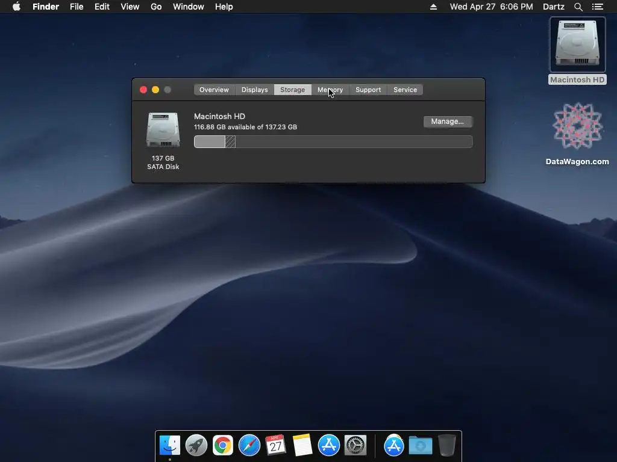Click the eject icon in menu bar
The width and height of the screenshot is (617, 462).
pos(433,7)
